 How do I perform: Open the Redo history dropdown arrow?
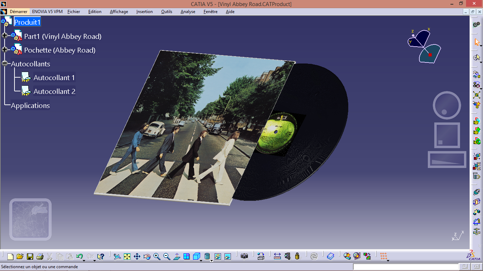tap(95, 260)
